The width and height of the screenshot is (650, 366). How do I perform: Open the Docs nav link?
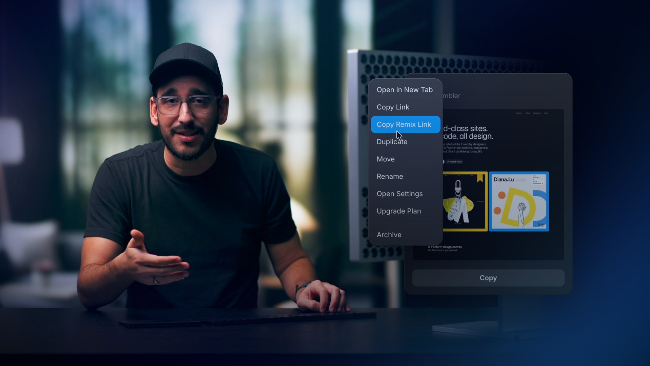coord(546,113)
